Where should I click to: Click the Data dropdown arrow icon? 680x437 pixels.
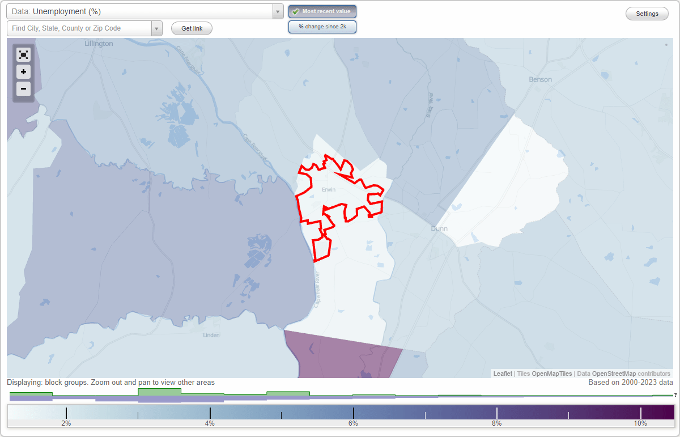click(x=277, y=11)
